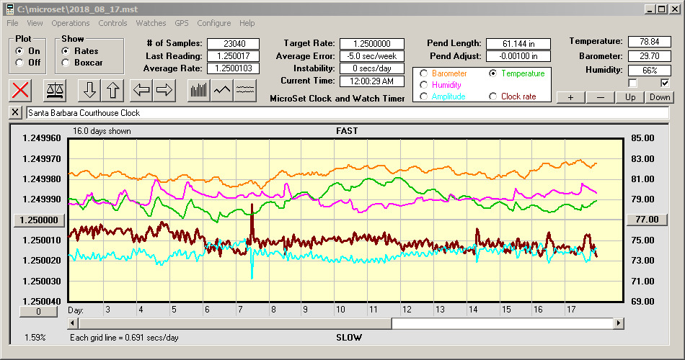
Task: Click the '16.0 days shown' text
Action: (x=102, y=131)
